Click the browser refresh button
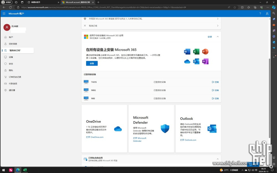Screen dimensions: 277x173 [10, 7]
